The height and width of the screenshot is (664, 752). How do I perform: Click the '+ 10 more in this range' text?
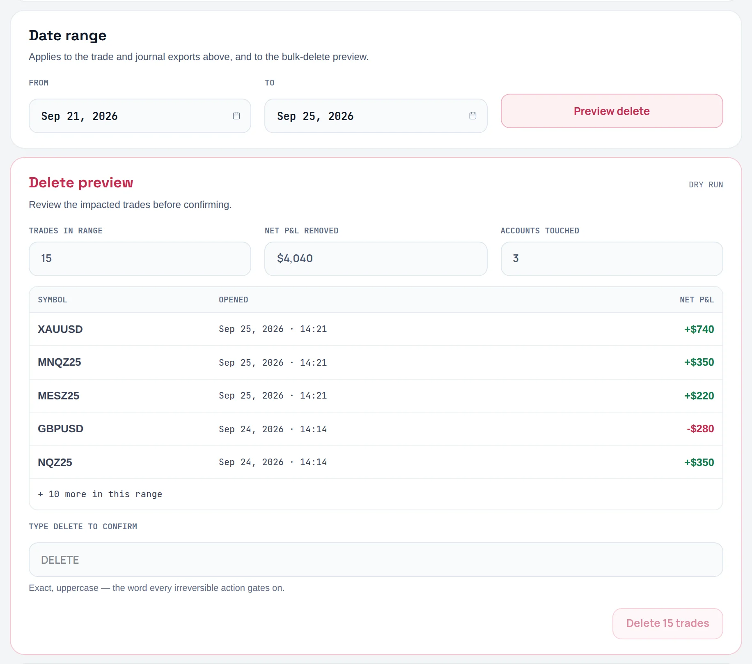tap(100, 494)
